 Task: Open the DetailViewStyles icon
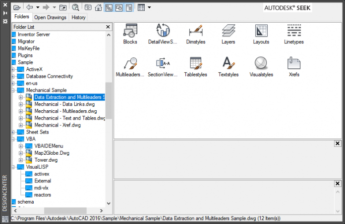click(x=163, y=34)
